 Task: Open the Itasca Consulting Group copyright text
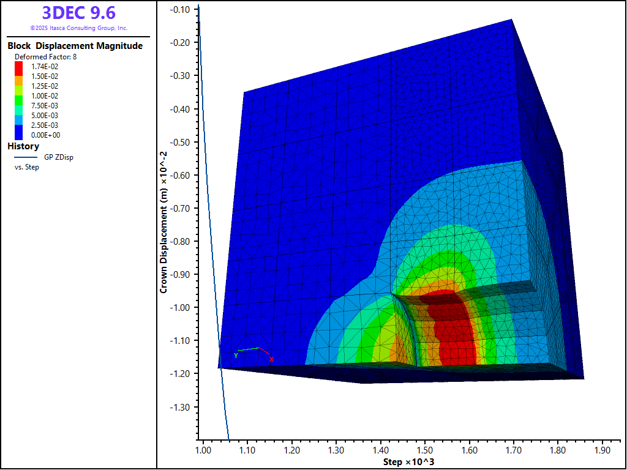coord(78,28)
